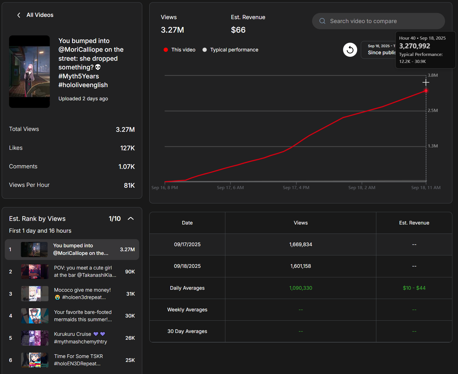Viewport: 458px width, 374px height.
Task: Click thumbnail of 'Kurukuru Cruise'
Action: pos(35,338)
